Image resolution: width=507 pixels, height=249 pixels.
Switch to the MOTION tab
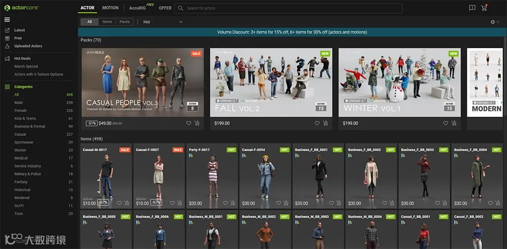(x=110, y=8)
